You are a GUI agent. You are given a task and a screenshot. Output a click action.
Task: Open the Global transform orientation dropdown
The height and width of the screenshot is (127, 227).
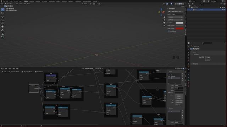point(85,4)
